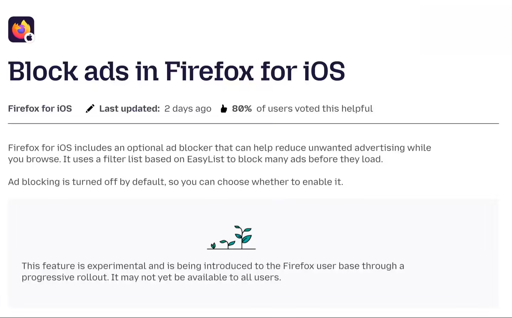Click the ground line beneath the seedlings
The height and width of the screenshot is (318, 512).
click(231, 249)
